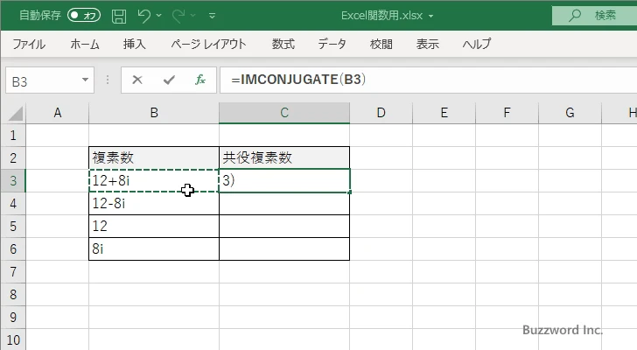Select row 1 header
Image resolution: width=637 pixels, height=350 pixels.
(x=13, y=136)
